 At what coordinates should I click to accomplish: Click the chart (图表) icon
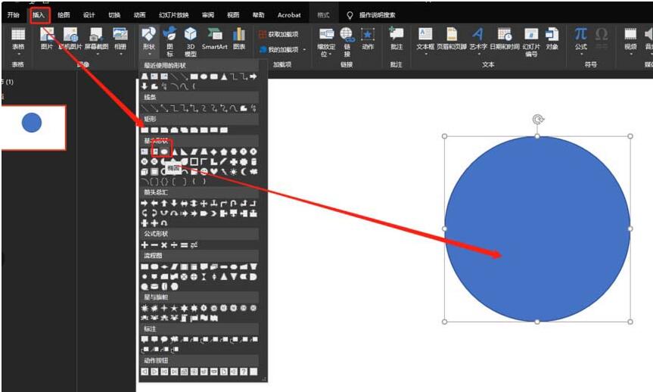pos(239,35)
